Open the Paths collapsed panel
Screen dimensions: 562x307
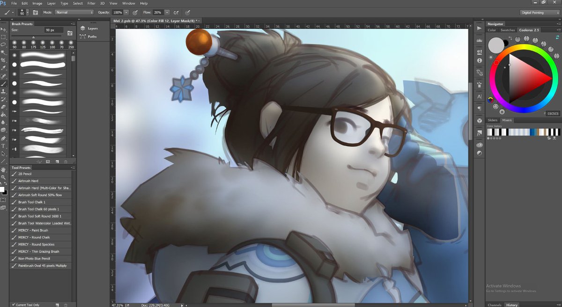pyautogui.click(x=89, y=37)
